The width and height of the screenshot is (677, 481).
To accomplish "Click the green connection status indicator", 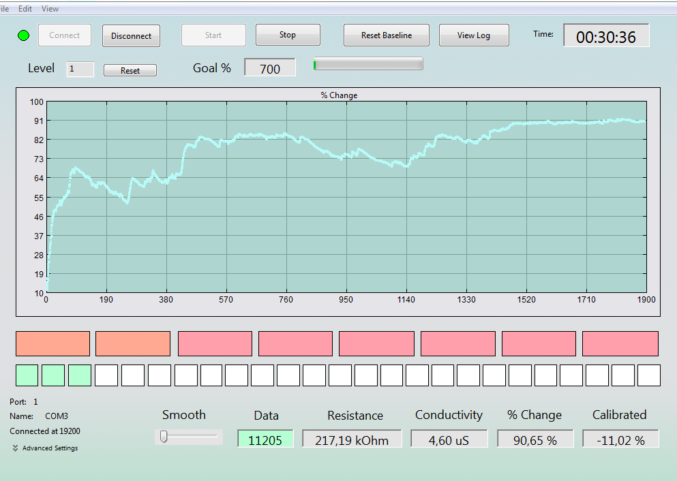I will pos(24,35).
